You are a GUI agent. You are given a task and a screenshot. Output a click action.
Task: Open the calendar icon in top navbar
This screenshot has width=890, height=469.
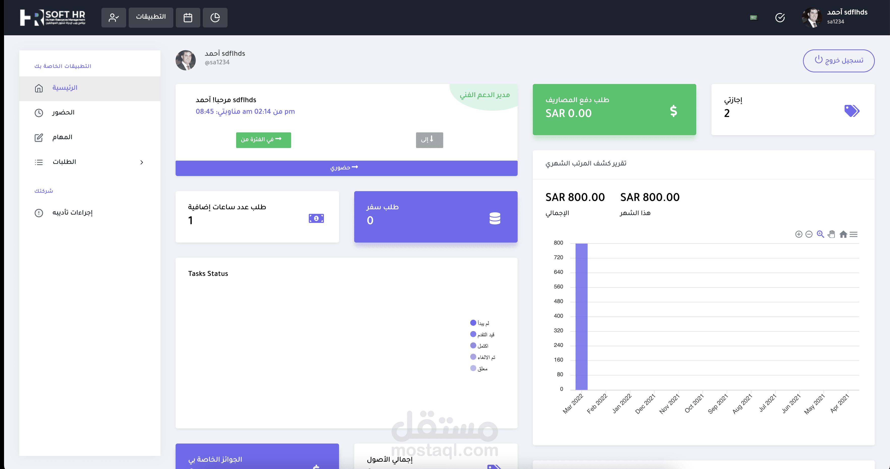188,18
